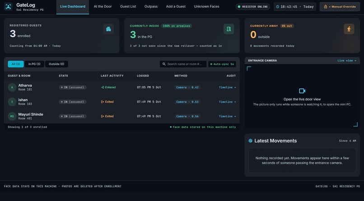Filter guests by In PG (3)
The image size is (364, 201).
[x=34, y=64]
